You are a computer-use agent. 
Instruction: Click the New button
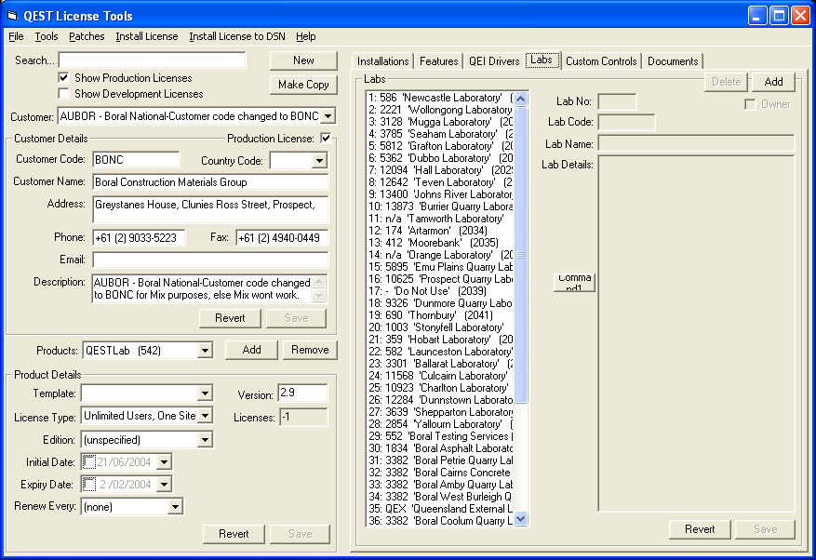coord(303,60)
